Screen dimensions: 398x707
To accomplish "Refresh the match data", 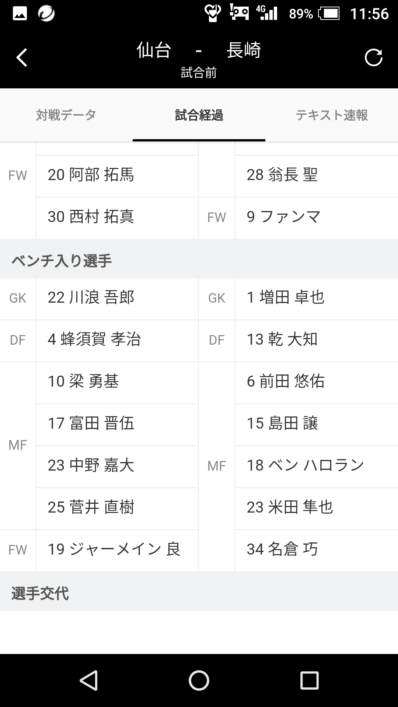I will coord(373,58).
